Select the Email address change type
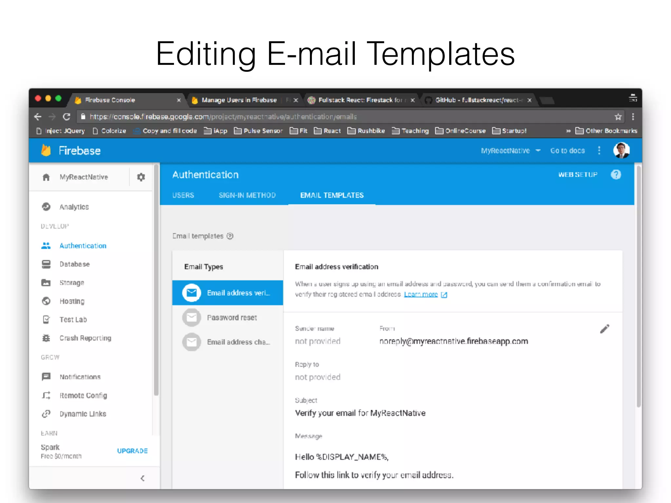 pyautogui.click(x=228, y=342)
